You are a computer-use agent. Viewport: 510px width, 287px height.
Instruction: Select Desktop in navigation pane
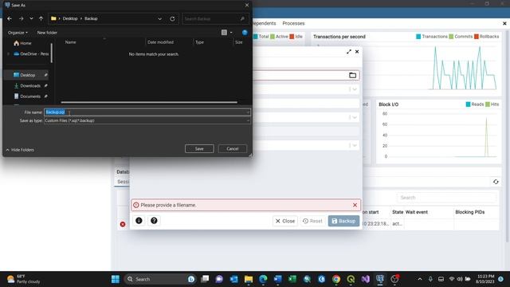tap(27, 75)
